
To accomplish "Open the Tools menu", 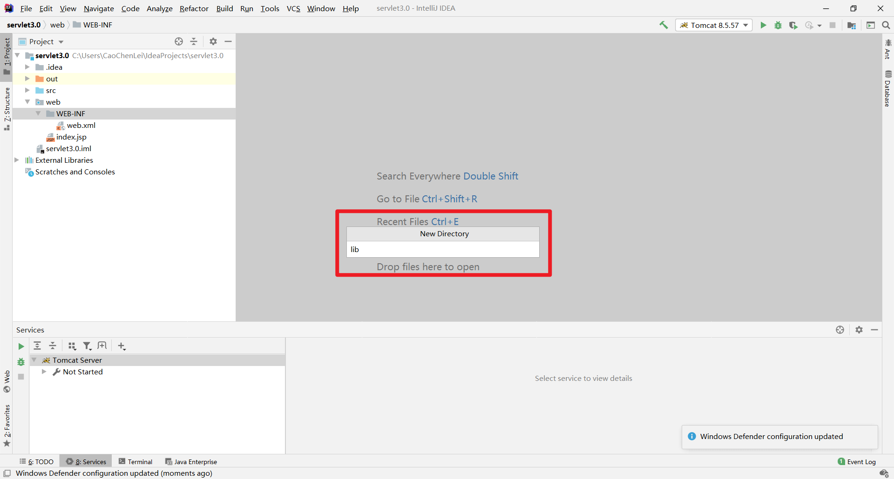I will 270,8.
